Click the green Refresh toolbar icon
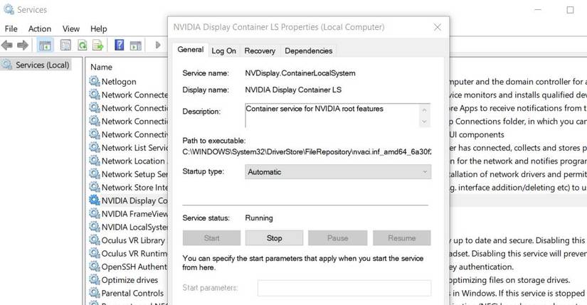 click(x=83, y=45)
